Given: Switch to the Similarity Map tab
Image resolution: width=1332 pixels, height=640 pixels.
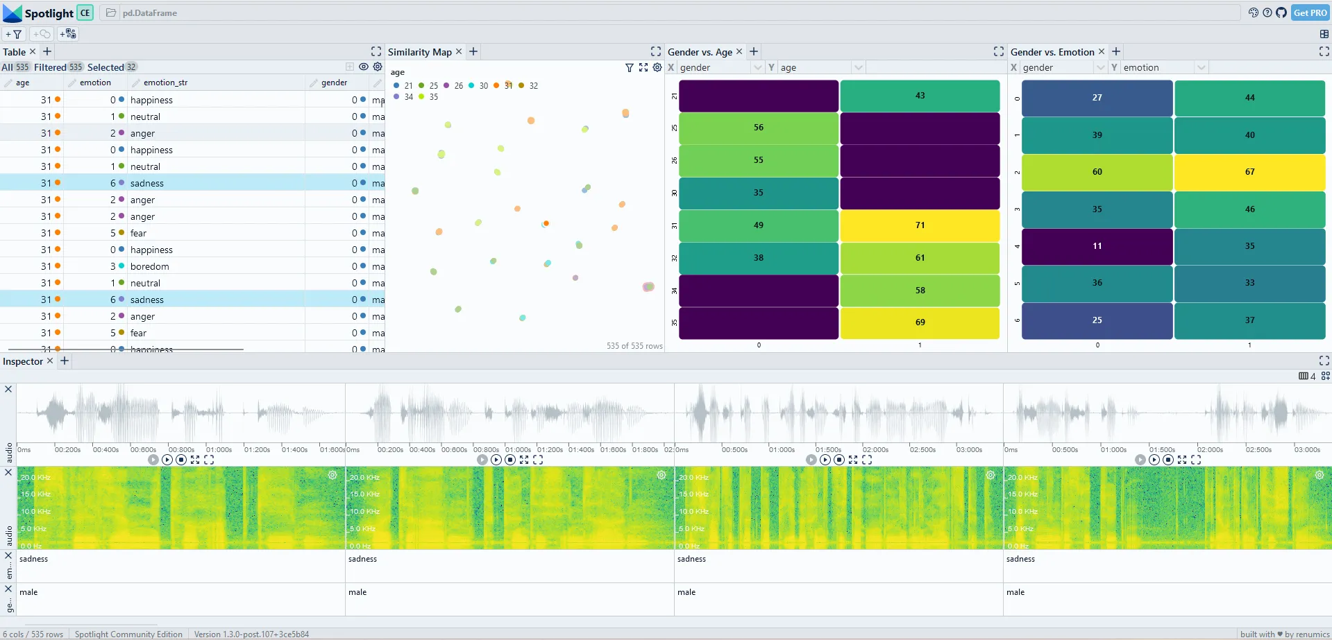Looking at the screenshot, I should tap(419, 52).
